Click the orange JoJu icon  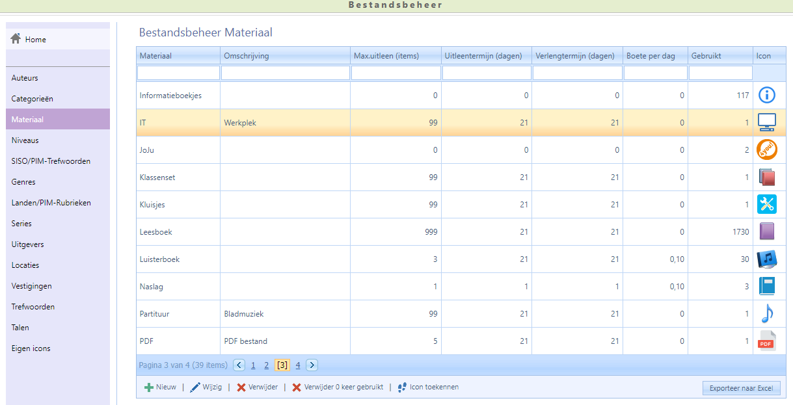coord(767,150)
